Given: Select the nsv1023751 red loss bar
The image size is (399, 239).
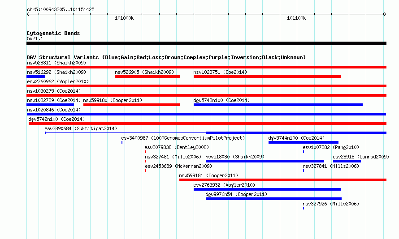Looking at the screenshot, I should pyautogui.click(x=267, y=77).
